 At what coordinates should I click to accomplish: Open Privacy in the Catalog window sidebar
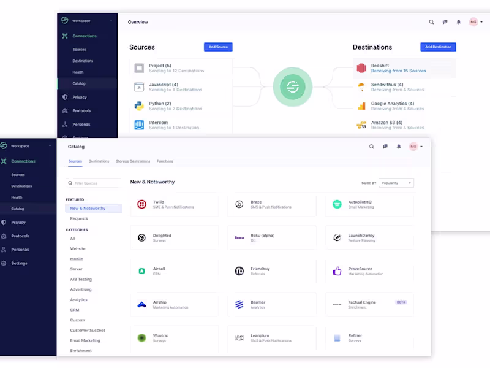click(18, 223)
